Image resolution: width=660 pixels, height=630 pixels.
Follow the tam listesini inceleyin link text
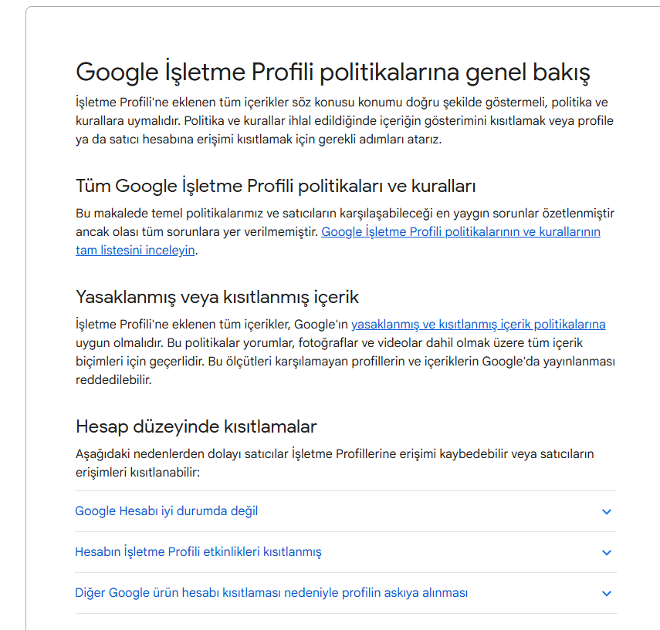click(x=135, y=251)
